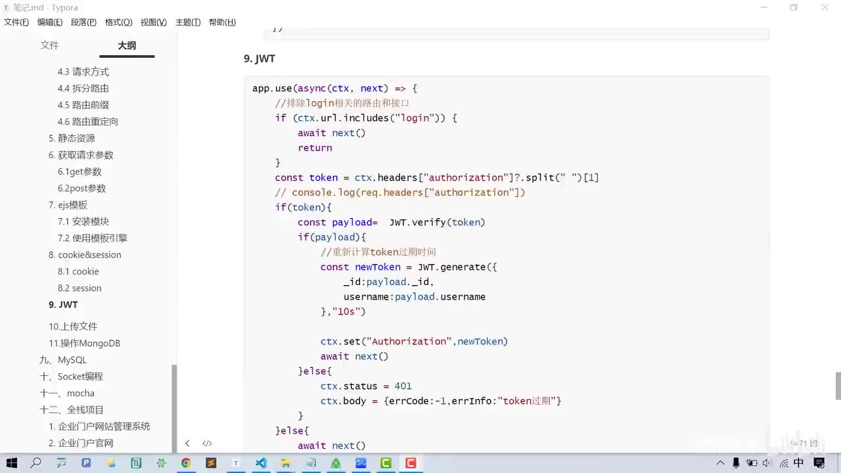Jump to 2. 企业门户官网 in outline
This screenshot has width=841, height=473.
[x=81, y=443]
